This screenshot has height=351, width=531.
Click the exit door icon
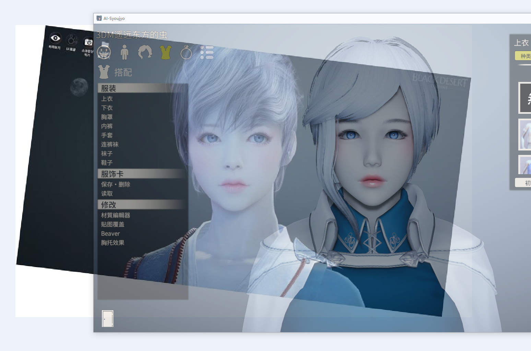[107, 318]
